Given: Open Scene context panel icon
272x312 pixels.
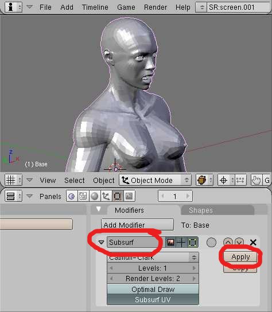Looking at the screenshot, I should [129, 196].
